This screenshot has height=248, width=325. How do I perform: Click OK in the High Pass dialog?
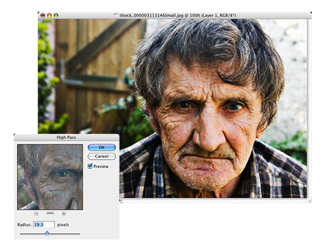(x=101, y=147)
